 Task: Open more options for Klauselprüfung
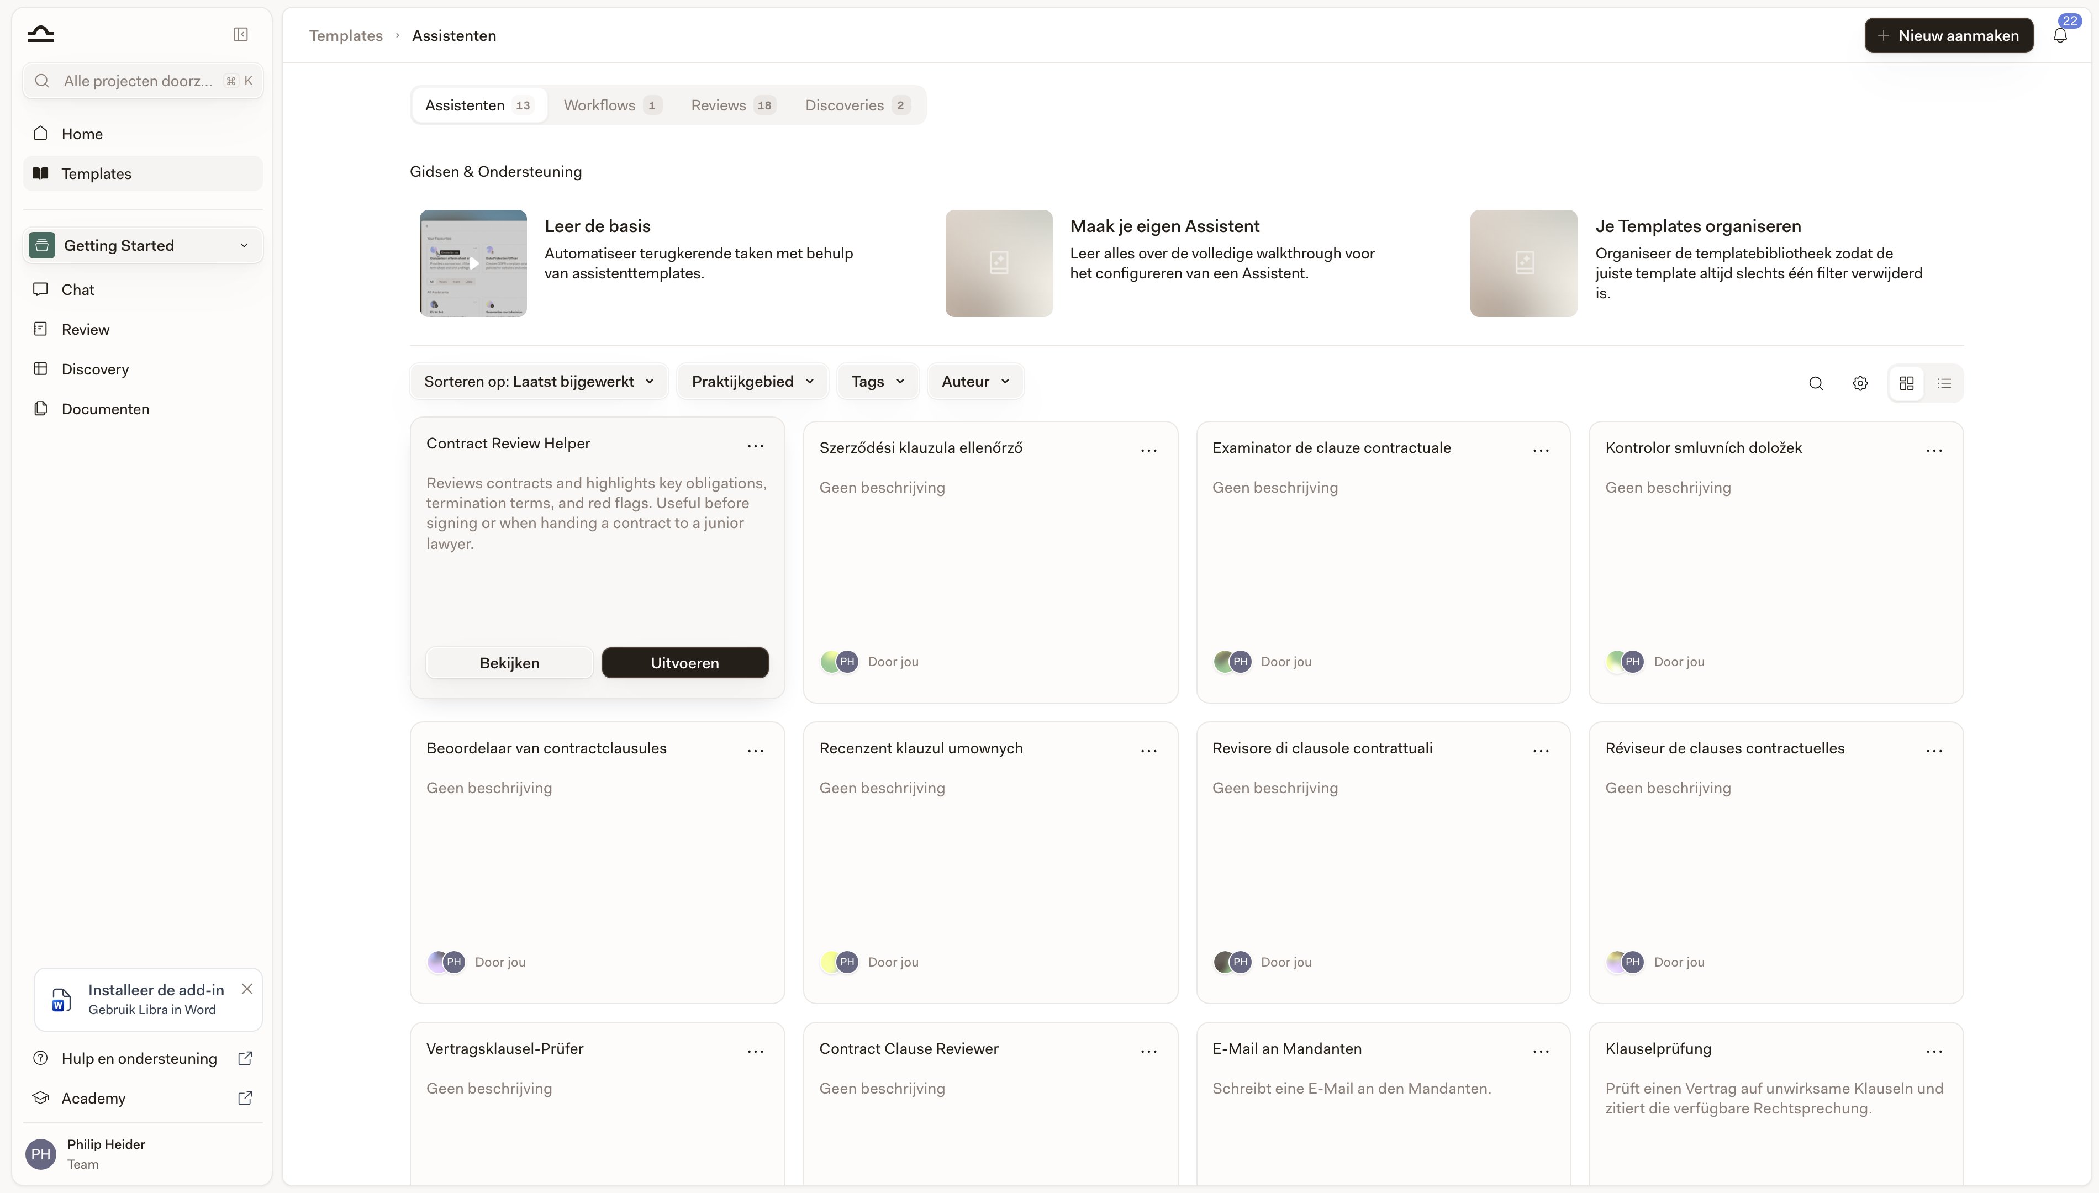pos(1934,1051)
